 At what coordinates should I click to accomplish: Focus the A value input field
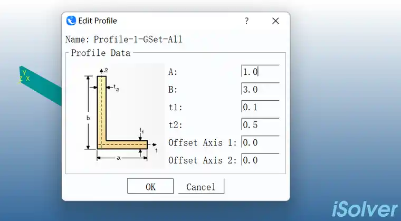pos(260,72)
